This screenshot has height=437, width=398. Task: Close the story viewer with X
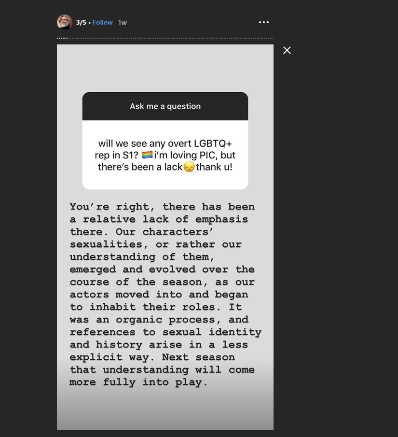tap(287, 50)
